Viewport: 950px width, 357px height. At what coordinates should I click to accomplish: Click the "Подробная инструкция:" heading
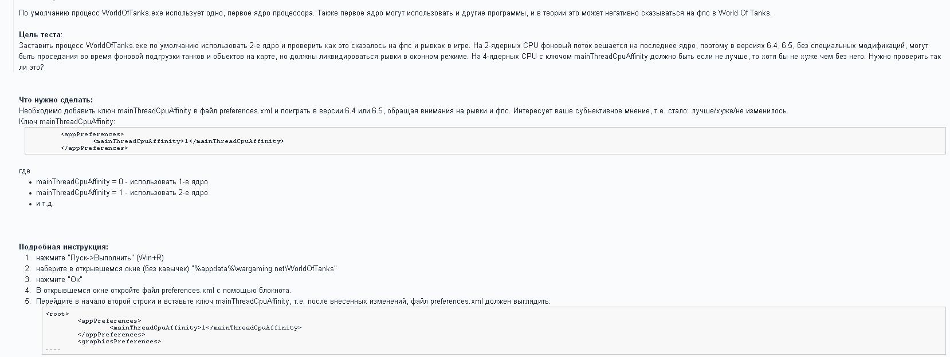pyautogui.click(x=63, y=247)
